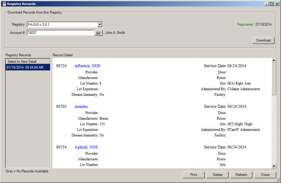Minimize the Registry Records window
The image size is (281, 183).
[267, 4]
